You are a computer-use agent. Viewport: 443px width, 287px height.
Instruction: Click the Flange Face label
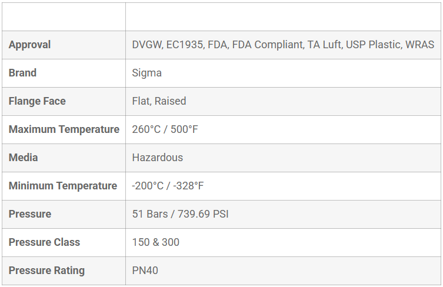[x=37, y=101]
